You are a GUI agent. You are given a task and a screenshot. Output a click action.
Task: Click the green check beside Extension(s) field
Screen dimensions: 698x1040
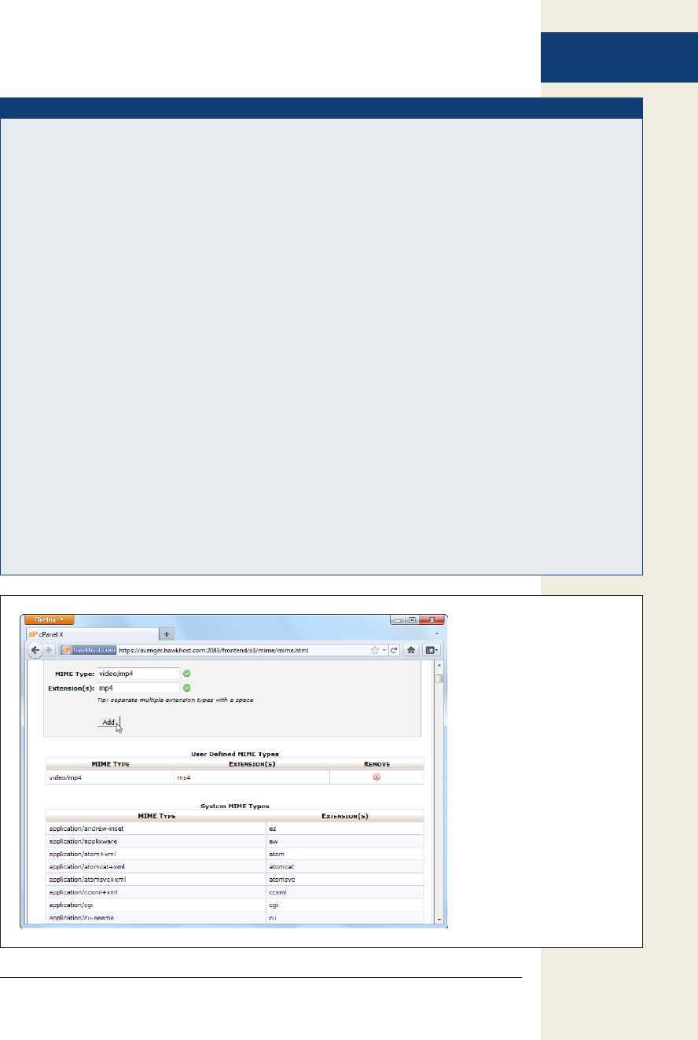click(187, 688)
